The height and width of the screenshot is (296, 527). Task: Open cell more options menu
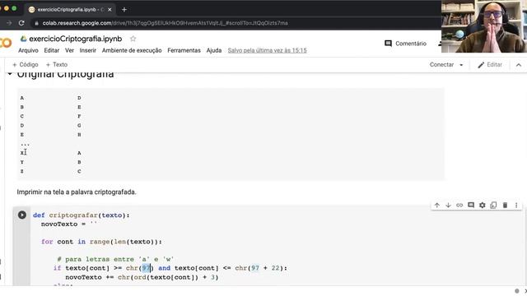point(516,205)
